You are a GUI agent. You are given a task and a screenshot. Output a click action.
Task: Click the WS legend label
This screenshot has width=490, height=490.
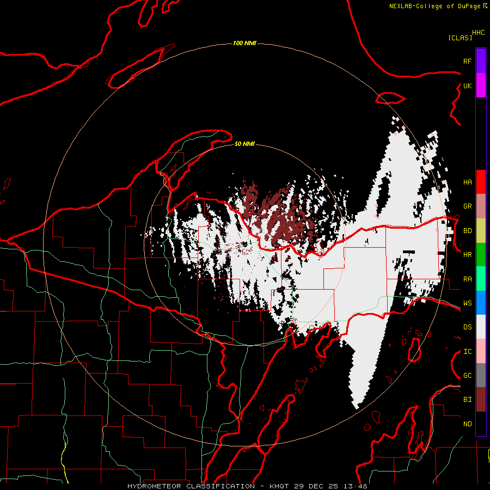(x=467, y=303)
